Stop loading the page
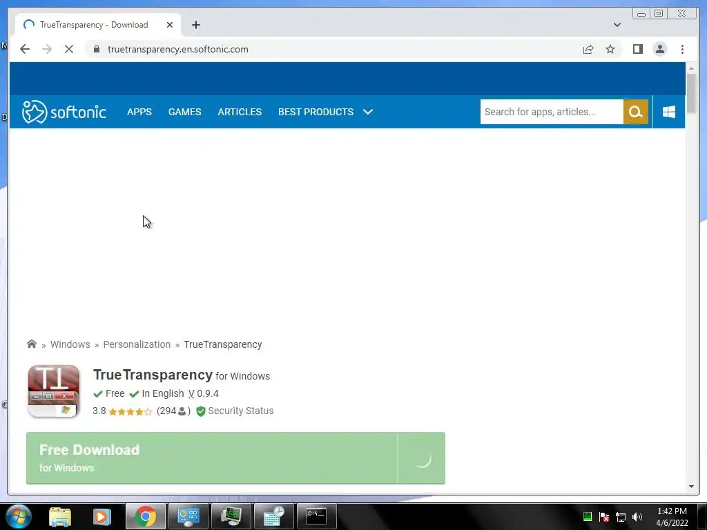707x530 pixels. click(x=69, y=49)
